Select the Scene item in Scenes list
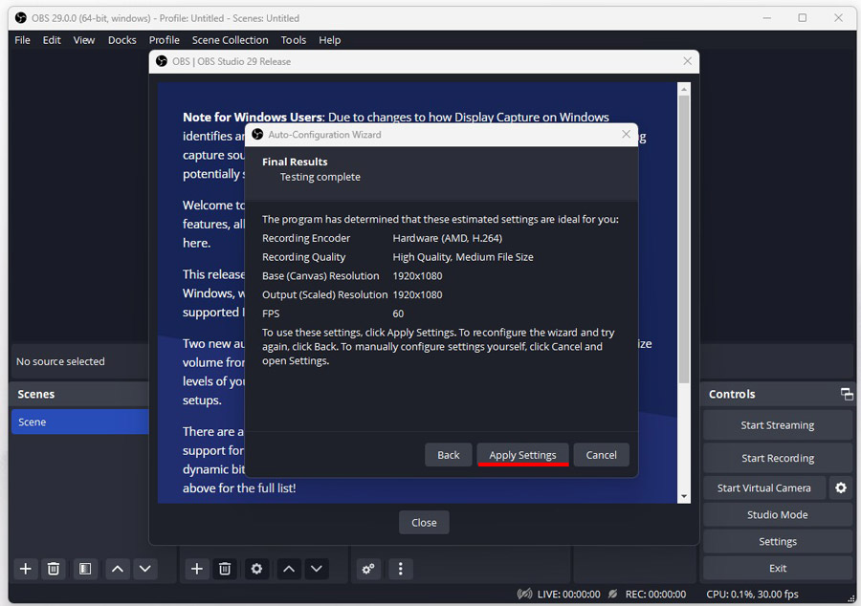The width and height of the screenshot is (861, 606). [80, 422]
